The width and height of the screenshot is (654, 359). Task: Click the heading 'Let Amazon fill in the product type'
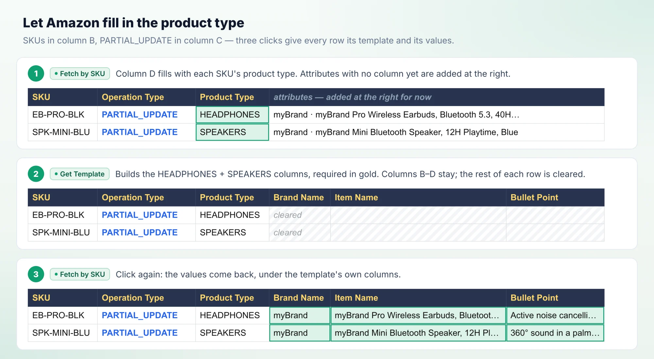[x=133, y=23]
